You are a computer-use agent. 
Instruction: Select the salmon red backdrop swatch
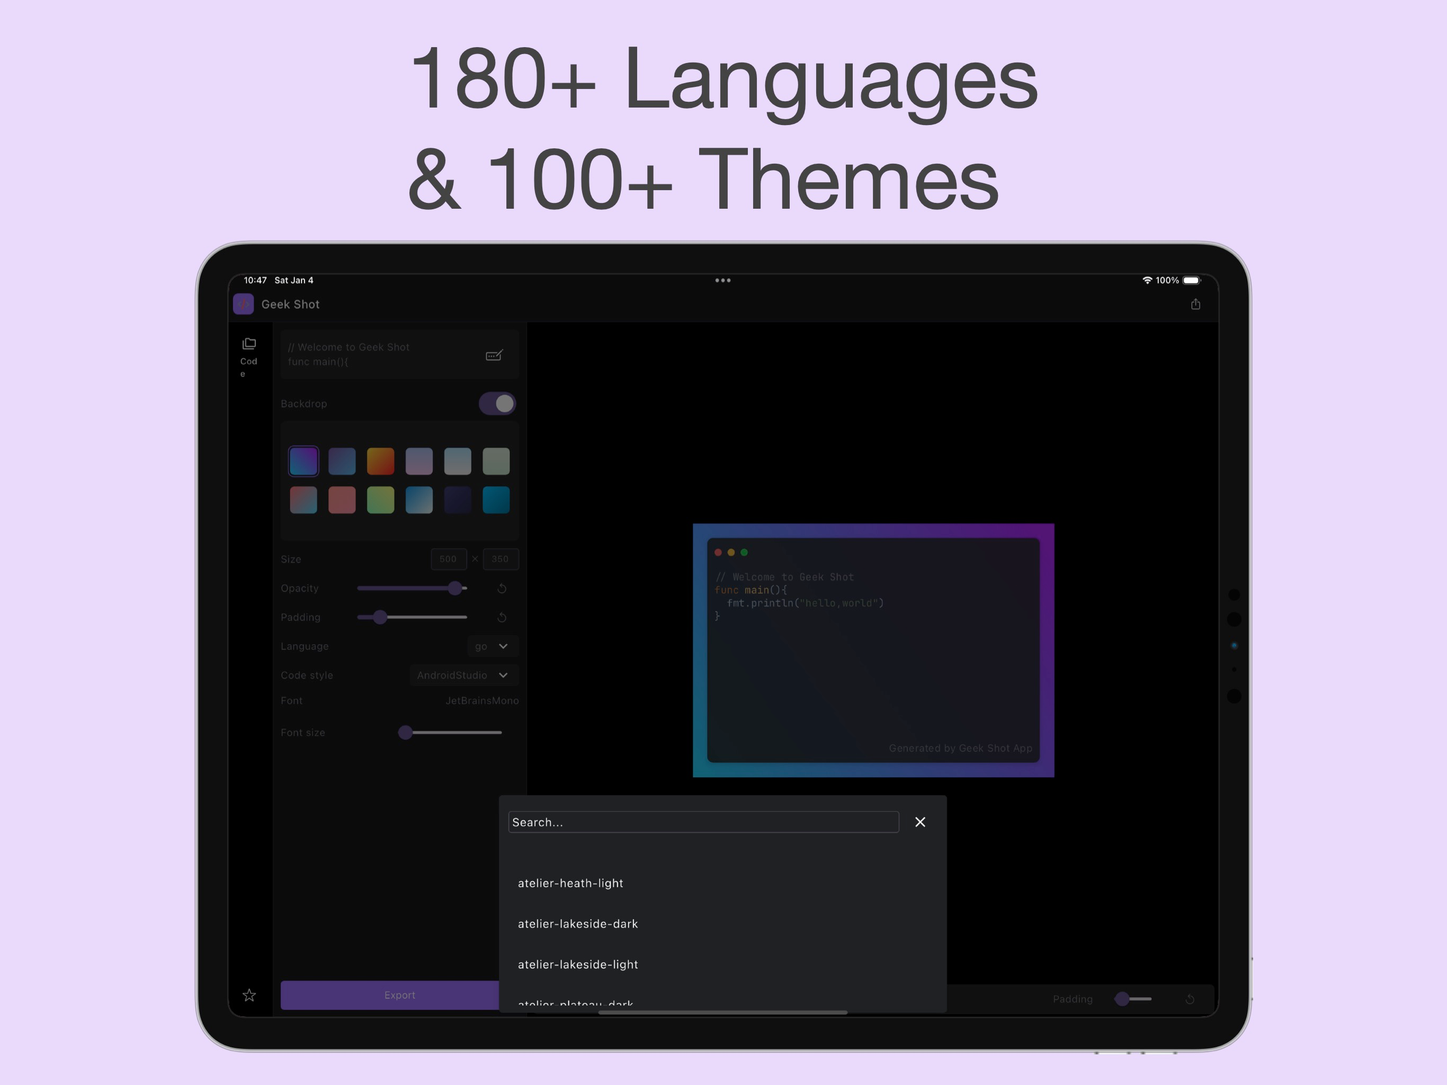tap(342, 500)
